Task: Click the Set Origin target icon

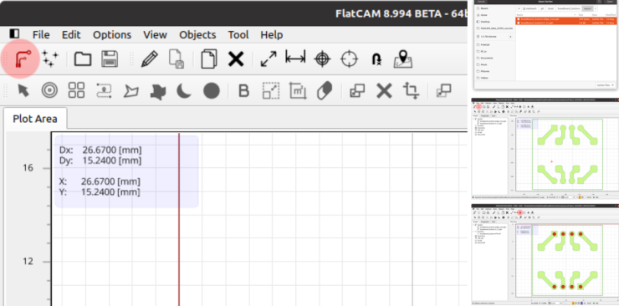Action: point(322,59)
